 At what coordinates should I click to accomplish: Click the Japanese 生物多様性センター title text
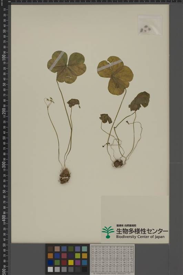(x=142, y=231)
